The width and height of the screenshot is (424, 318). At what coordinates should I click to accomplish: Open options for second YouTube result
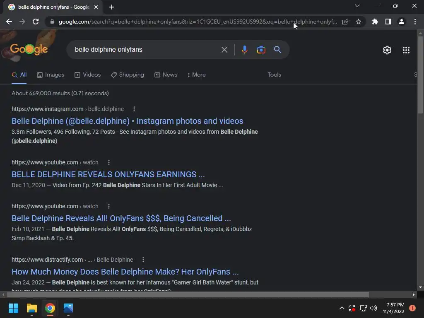[109, 206]
